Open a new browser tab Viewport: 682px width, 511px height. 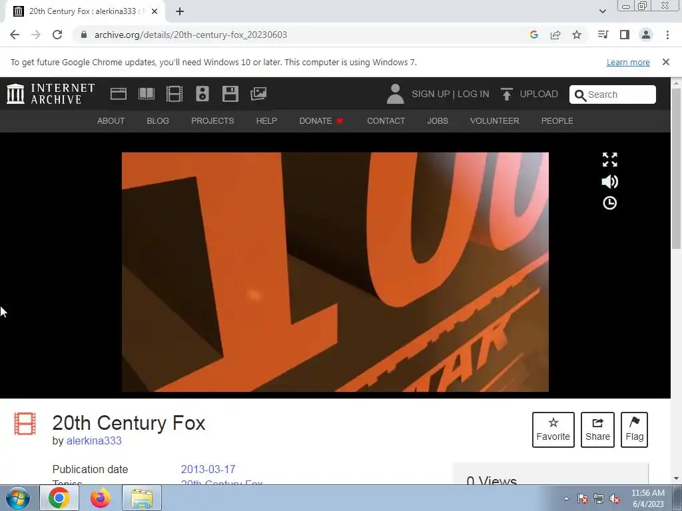click(x=180, y=11)
